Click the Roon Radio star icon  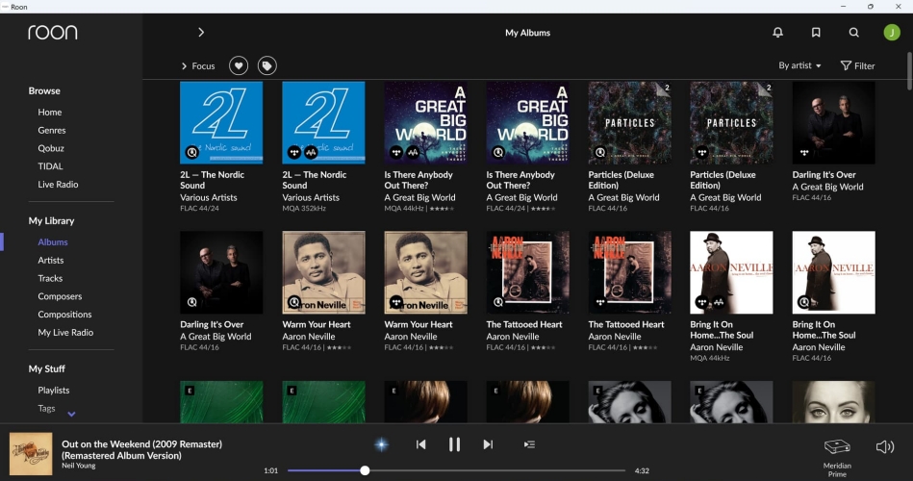click(x=381, y=444)
